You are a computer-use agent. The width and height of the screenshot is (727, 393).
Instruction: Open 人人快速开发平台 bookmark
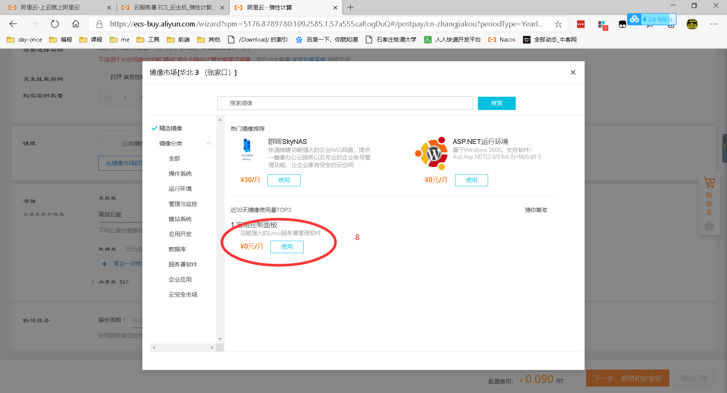pyautogui.click(x=452, y=40)
